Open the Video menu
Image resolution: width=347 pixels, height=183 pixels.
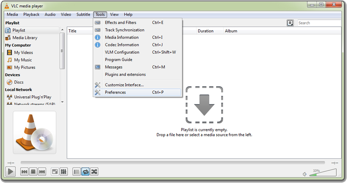tap(66, 15)
